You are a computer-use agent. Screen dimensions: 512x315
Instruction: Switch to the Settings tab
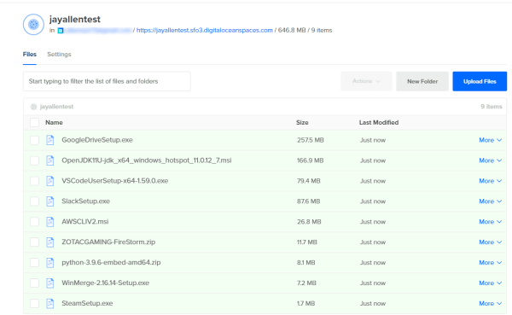coord(59,55)
